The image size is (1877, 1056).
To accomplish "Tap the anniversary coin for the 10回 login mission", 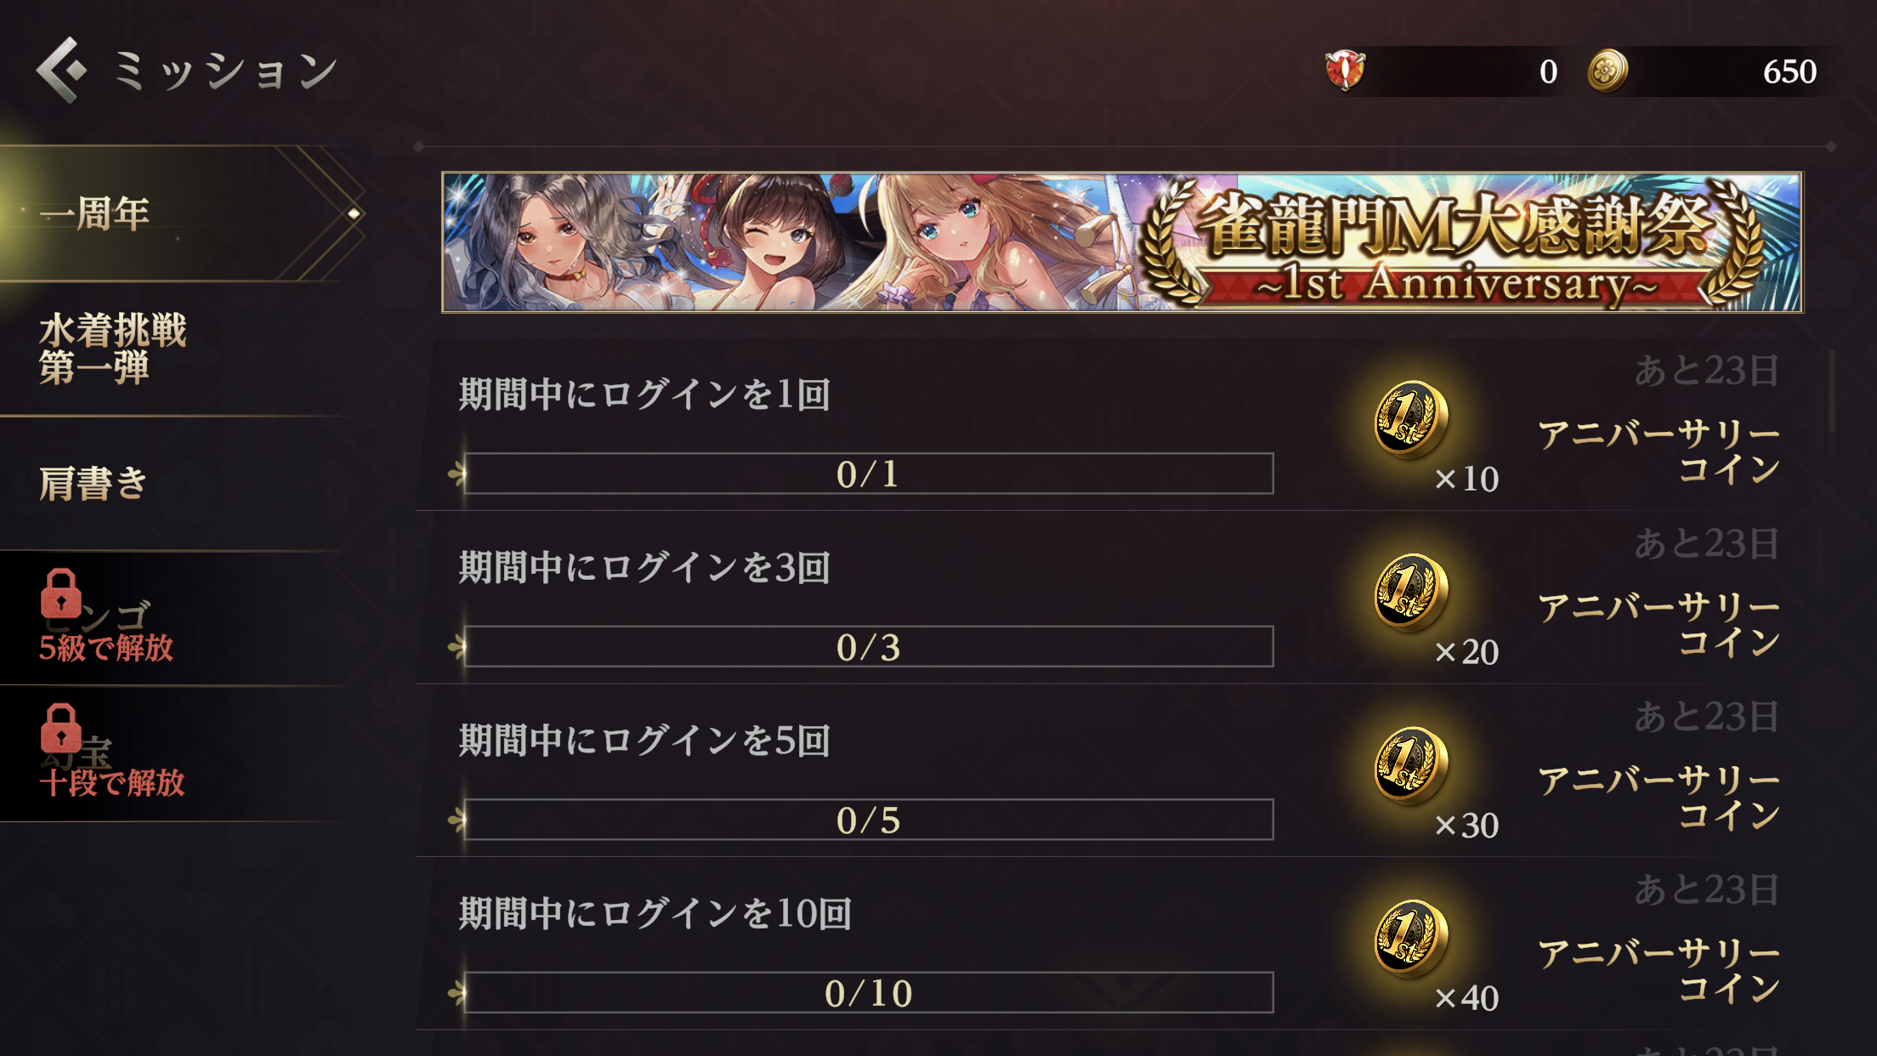I will pyautogui.click(x=1410, y=939).
